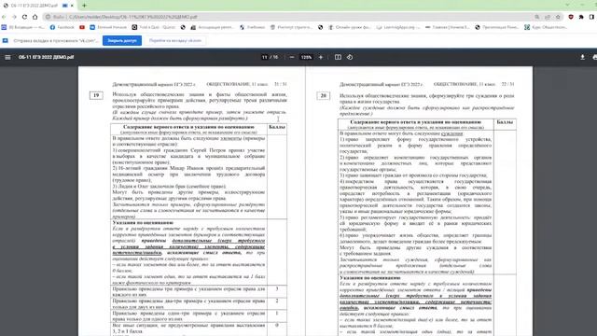The image size is (597, 336).
Task: Click the 'Баллы' header in left table
Action: (x=277, y=127)
